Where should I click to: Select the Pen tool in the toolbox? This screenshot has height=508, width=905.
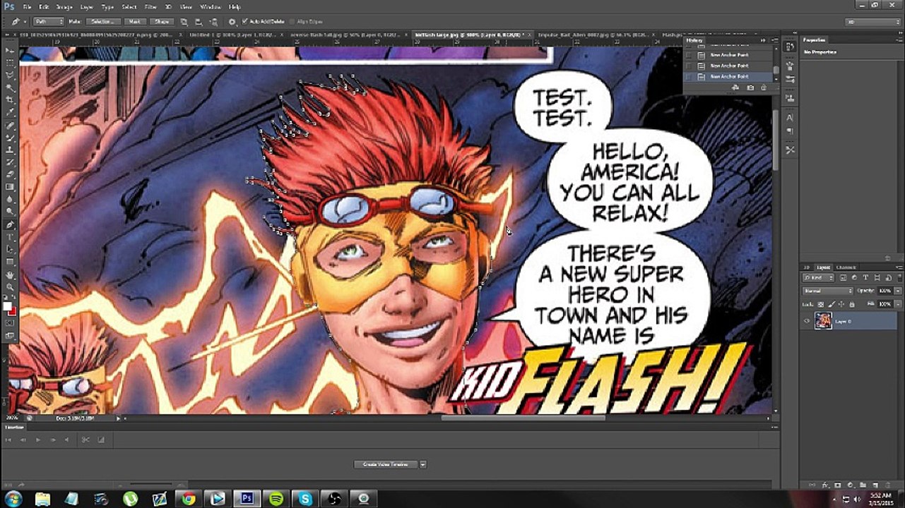click(10, 224)
